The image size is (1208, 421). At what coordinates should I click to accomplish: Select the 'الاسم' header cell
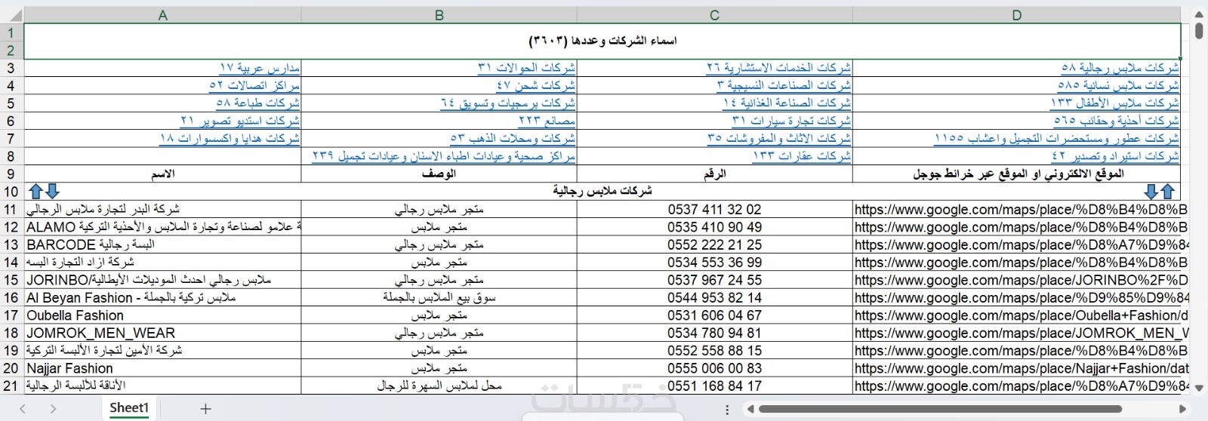(x=162, y=174)
